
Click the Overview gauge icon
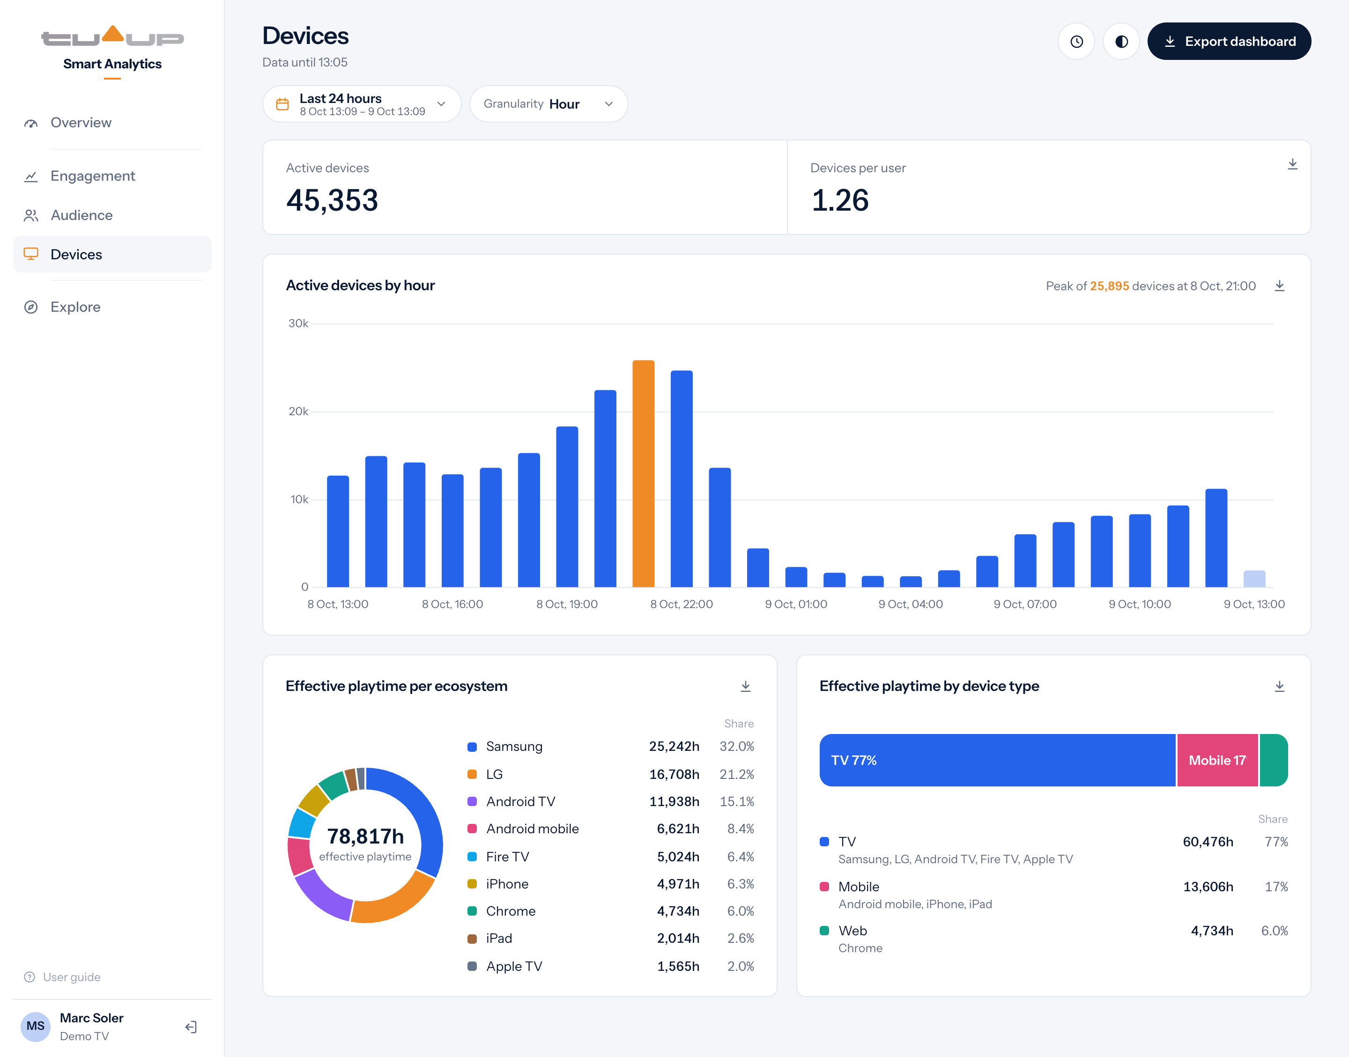[31, 123]
